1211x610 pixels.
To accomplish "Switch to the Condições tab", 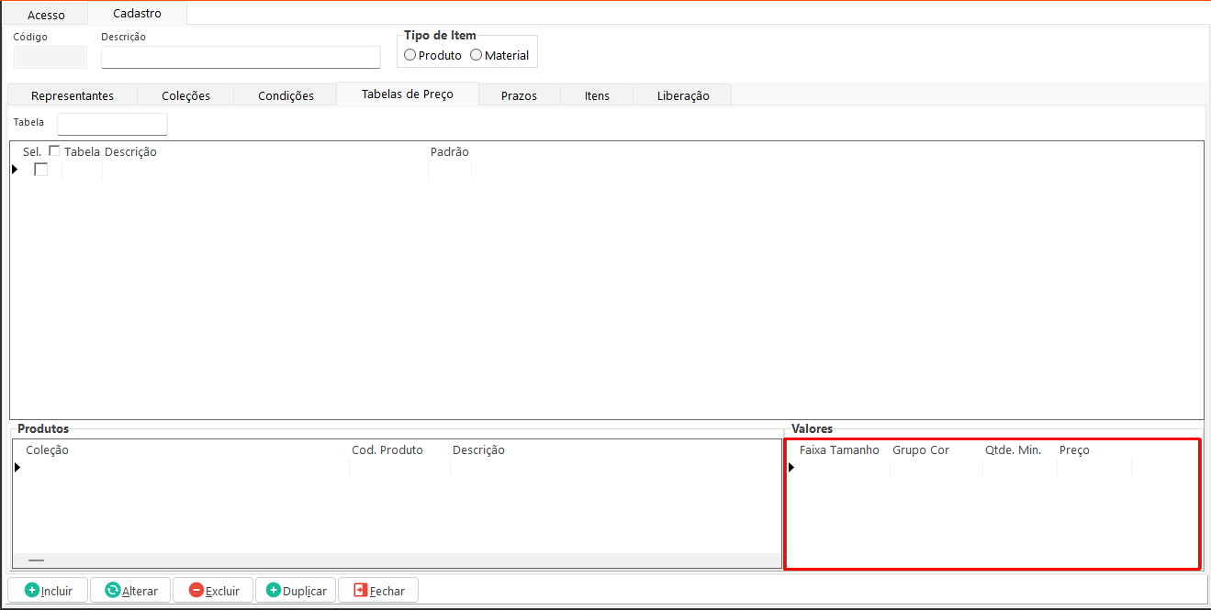I will click(286, 95).
